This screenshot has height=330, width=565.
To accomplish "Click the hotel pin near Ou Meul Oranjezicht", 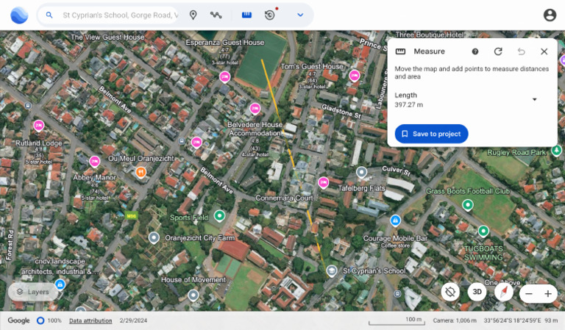I will click(x=196, y=143).
